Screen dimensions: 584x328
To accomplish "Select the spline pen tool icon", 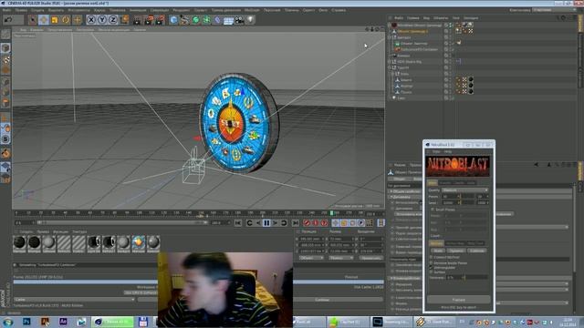I will point(184,20).
